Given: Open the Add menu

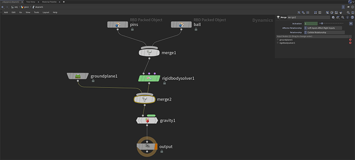Looking at the screenshot, I should [x=6, y=12].
